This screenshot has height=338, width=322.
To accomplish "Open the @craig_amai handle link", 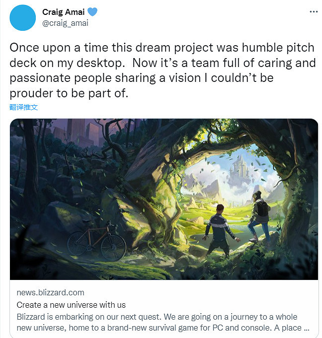I will coord(65,22).
